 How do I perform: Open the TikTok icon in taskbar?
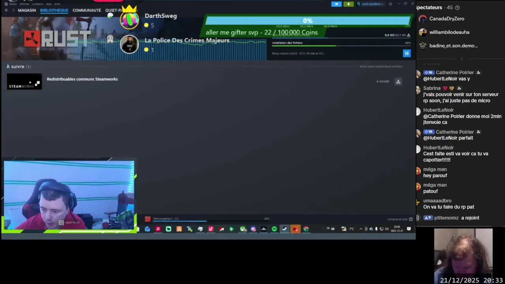(x=211, y=229)
